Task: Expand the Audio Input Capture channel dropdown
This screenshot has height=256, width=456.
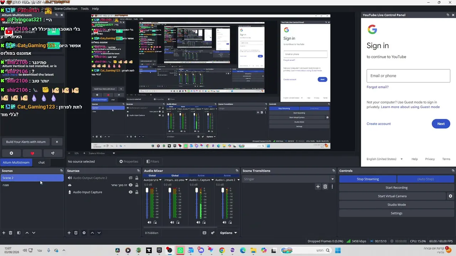Action: click(212, 180)
